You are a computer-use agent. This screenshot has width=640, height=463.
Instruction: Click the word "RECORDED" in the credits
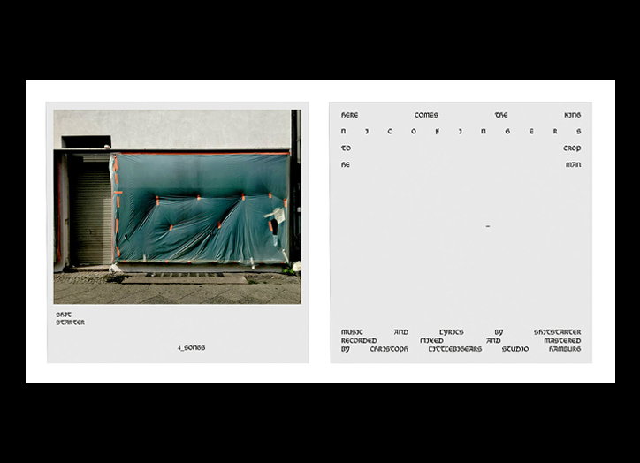359,340
